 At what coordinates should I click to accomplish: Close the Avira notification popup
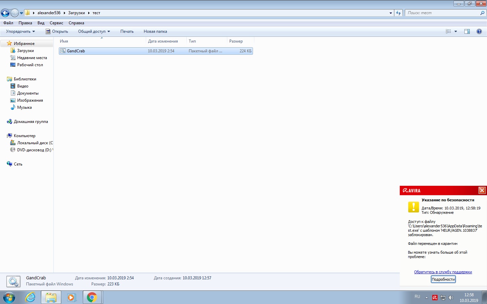[x=482, y=191]
